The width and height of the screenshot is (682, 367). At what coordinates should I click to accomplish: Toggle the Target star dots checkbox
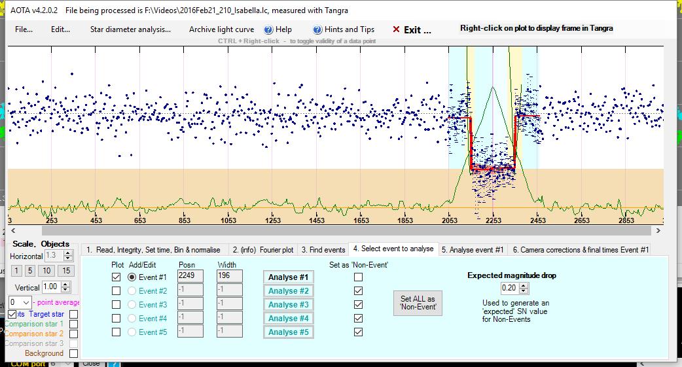point(12,314)
